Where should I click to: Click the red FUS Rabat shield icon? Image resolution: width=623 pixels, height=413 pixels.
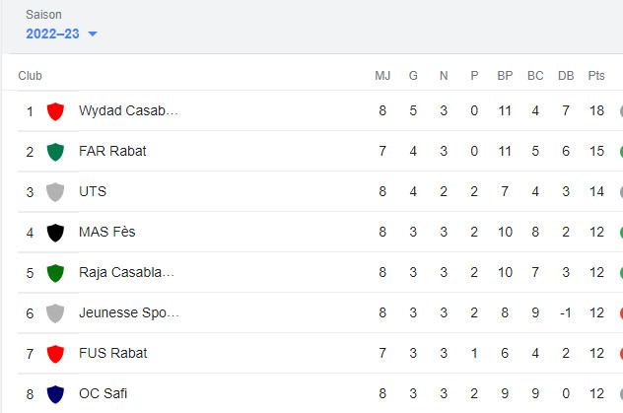pos(55,354)
